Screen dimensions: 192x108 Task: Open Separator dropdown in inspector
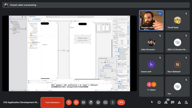pos(123,28)
